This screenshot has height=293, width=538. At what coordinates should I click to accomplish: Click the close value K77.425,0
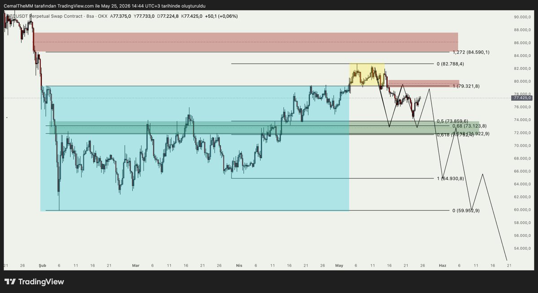coord(192,16)
